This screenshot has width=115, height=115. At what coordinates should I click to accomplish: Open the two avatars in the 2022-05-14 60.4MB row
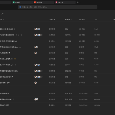36,99
